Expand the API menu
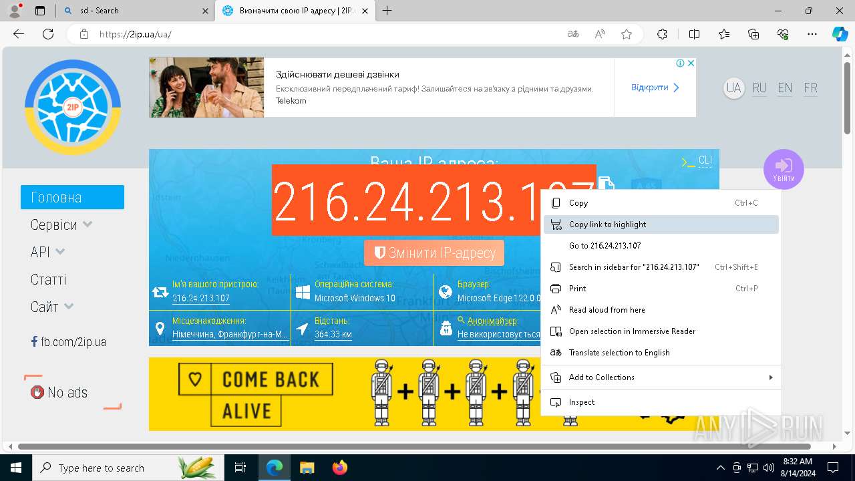The width and height of the screenshot is (855, 481). 47,252
